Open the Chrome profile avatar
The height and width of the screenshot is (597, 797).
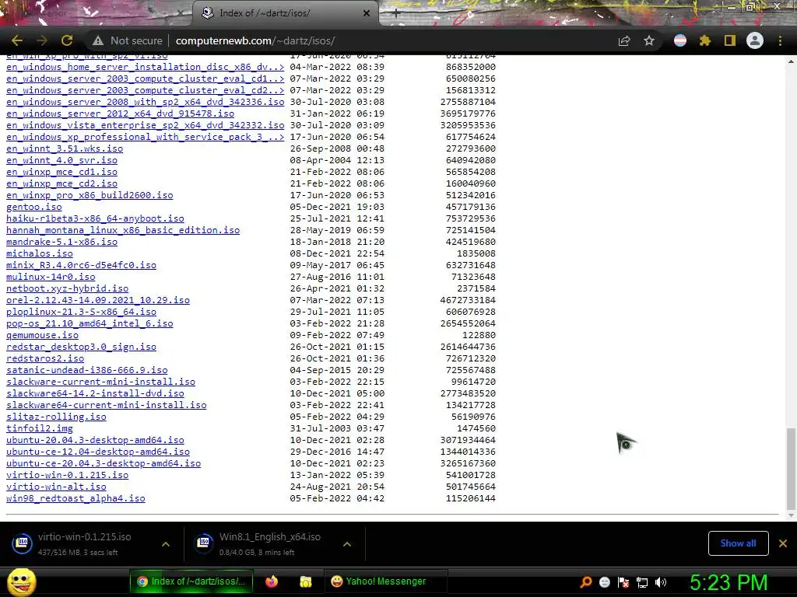pos(755,40)
